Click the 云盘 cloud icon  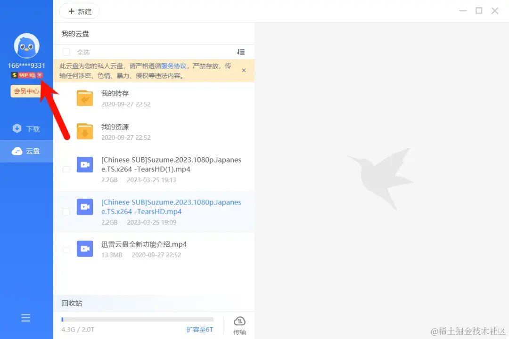tap(17, 151)
